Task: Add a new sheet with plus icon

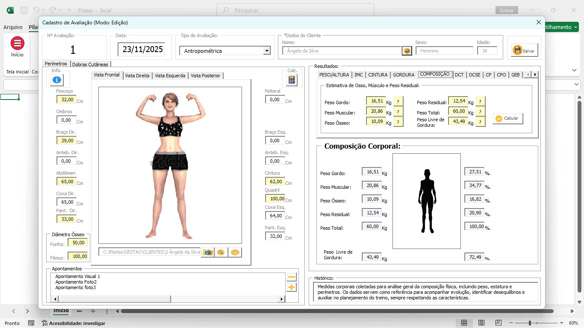Action: 93,311
